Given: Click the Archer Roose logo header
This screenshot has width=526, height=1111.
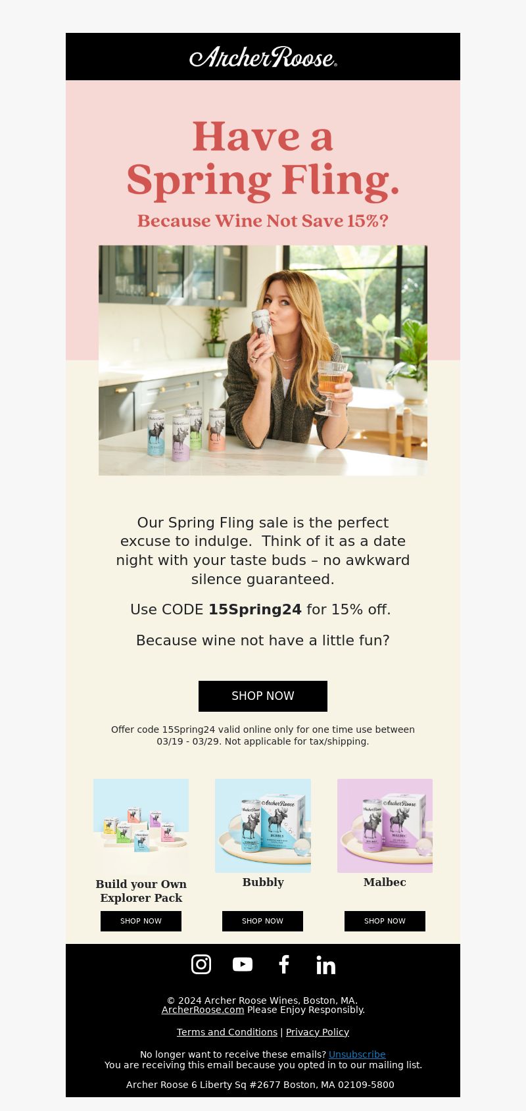Looking at the screenshot, I should 263,57.
